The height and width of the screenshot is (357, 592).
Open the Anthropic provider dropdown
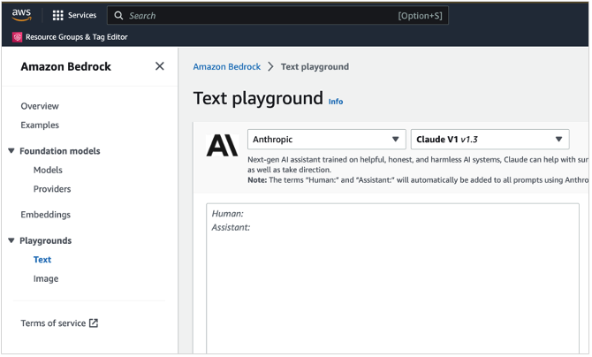tap(327, 140)
